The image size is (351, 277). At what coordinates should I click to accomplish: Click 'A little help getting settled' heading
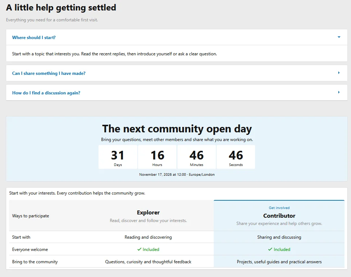(61, 8)
